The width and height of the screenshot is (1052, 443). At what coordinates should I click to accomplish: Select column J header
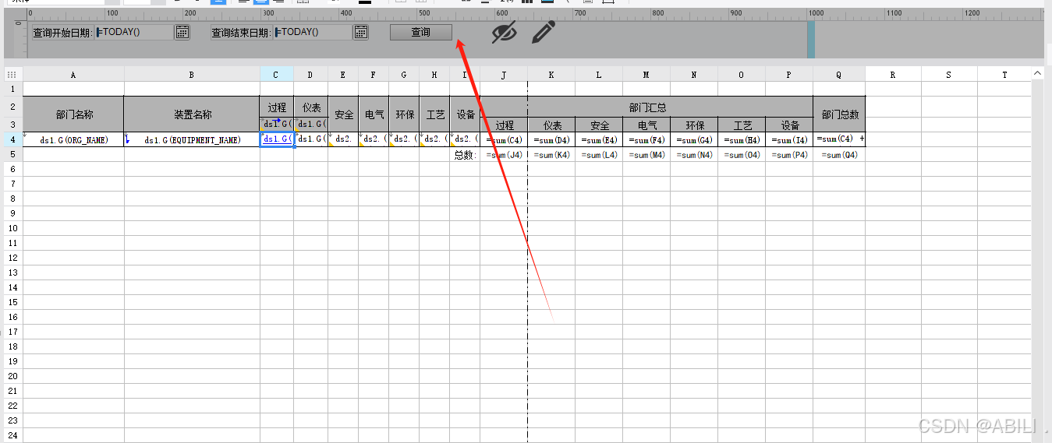pos(504,74)
